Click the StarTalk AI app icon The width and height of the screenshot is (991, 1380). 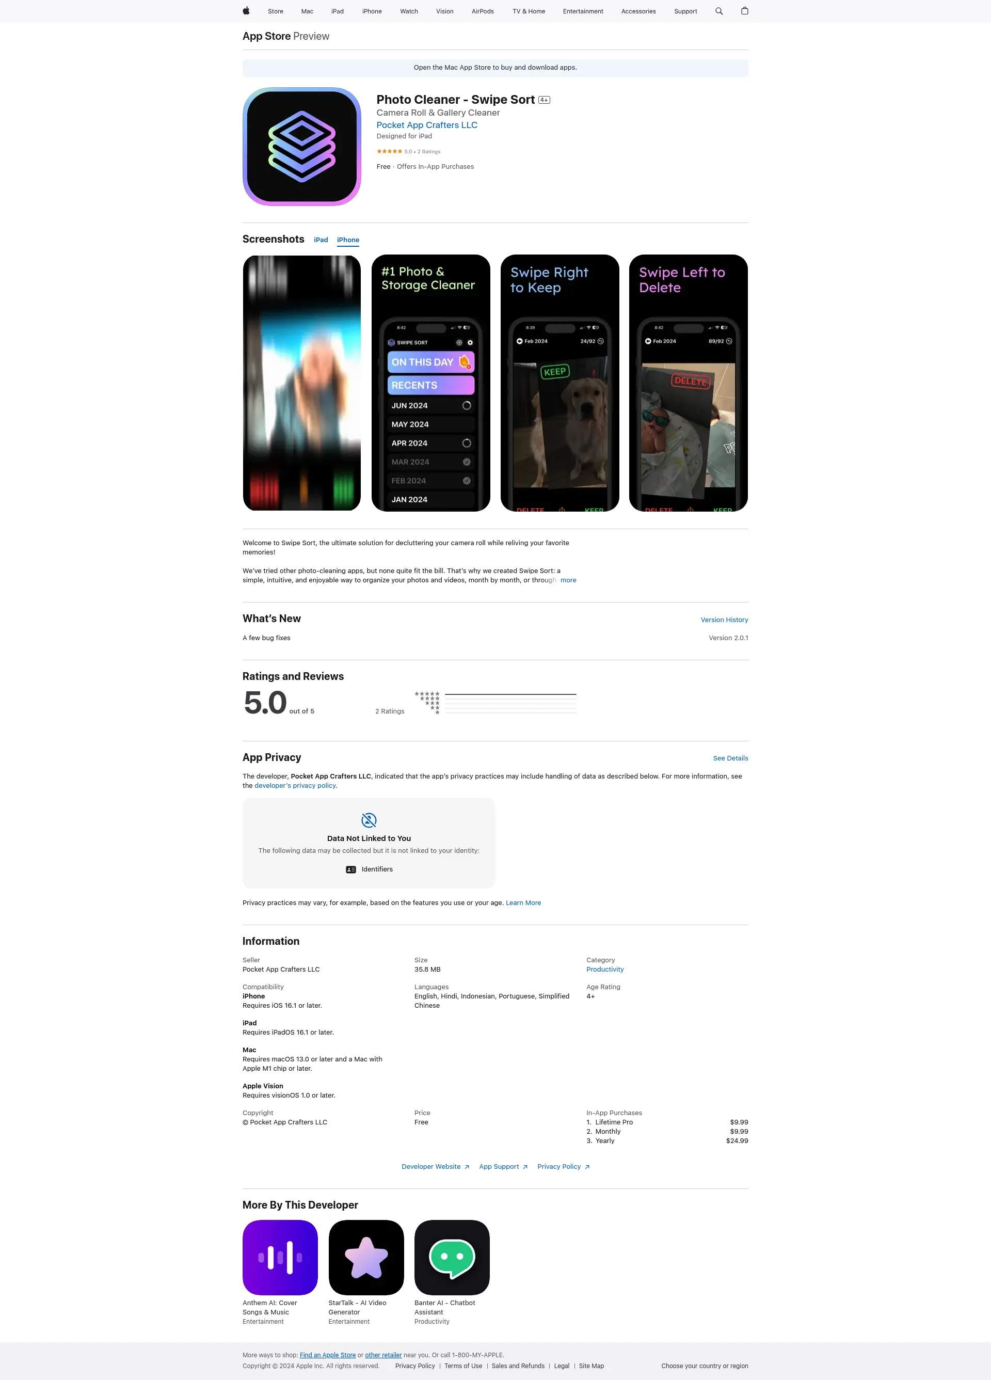[365, 1257]
